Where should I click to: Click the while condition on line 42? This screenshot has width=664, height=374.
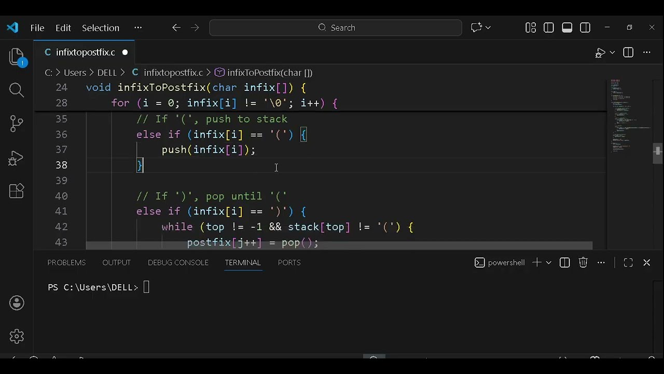[x=300, y=227]
